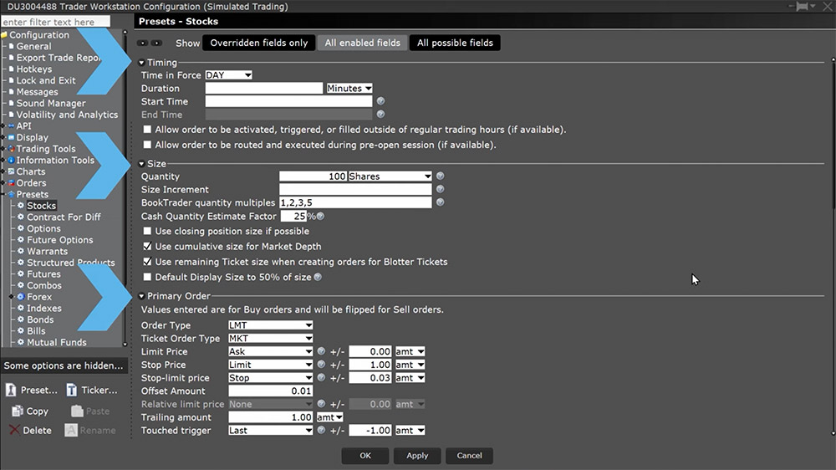
Task: Enable orders outside regular trading hours
Action: pos(147,129)
